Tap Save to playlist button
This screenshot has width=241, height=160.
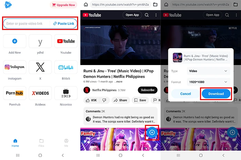point(140,100)
